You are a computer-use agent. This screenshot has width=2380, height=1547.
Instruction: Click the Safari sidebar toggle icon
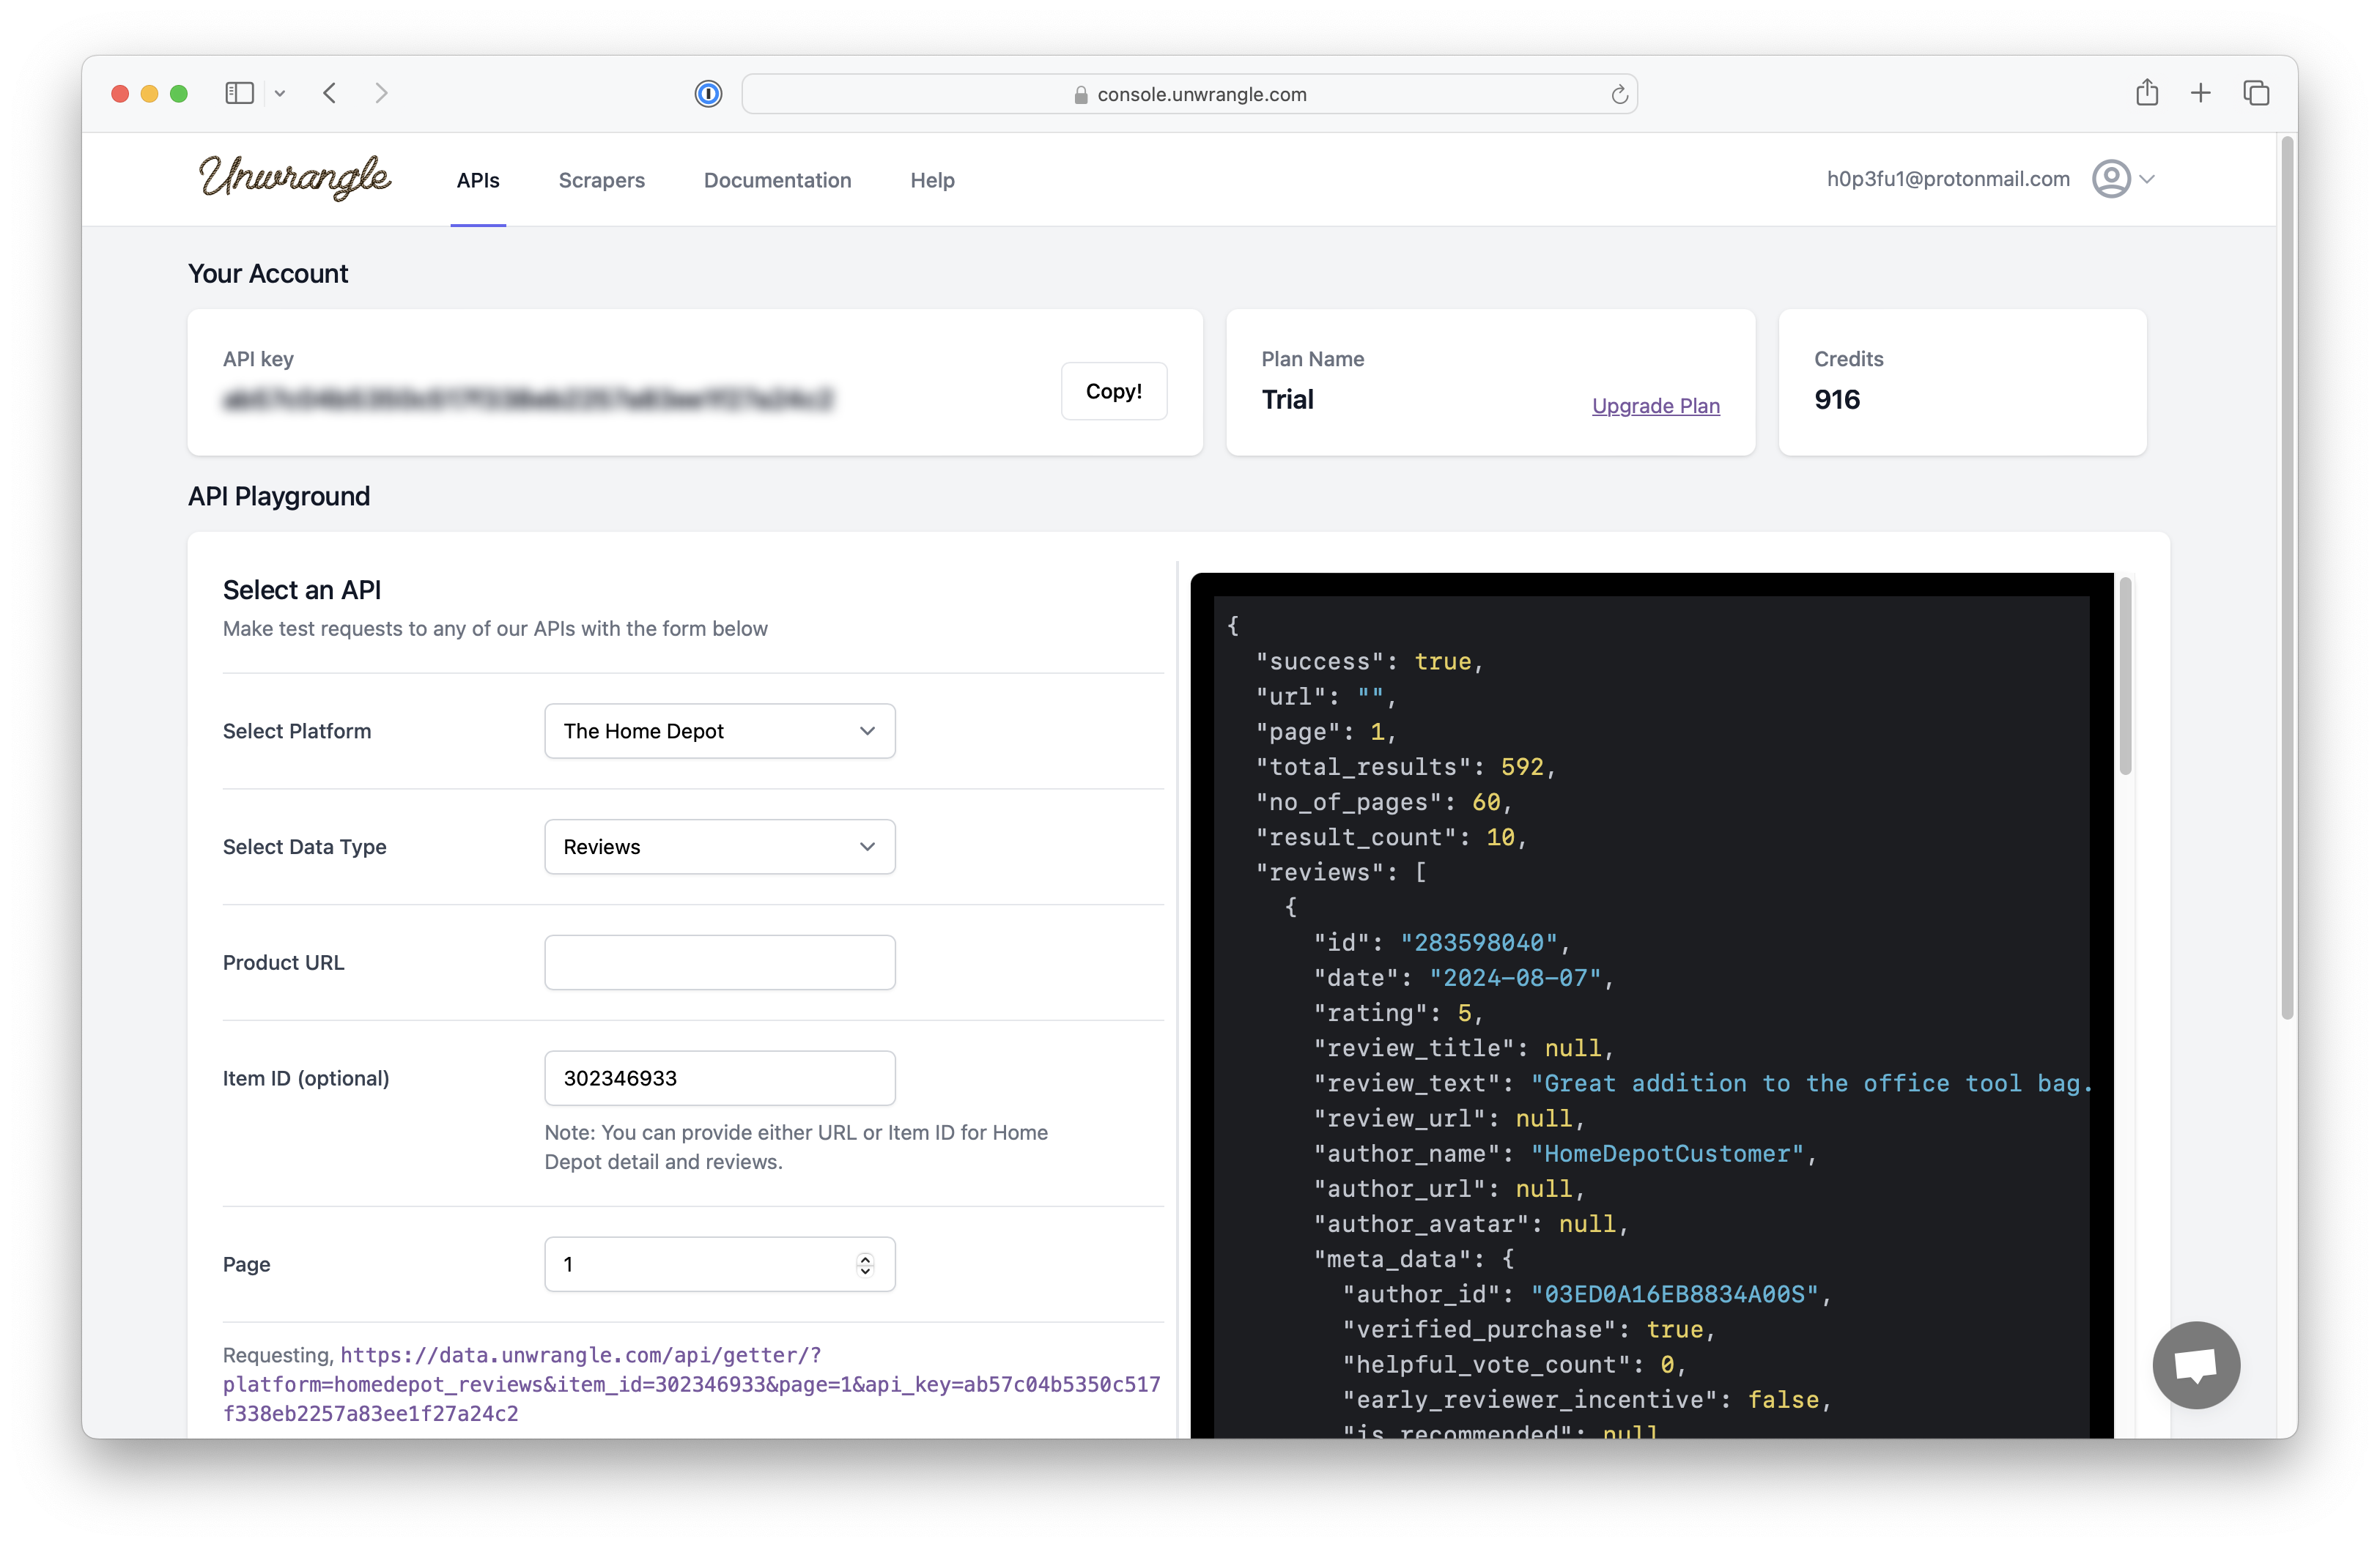(239, 93)
